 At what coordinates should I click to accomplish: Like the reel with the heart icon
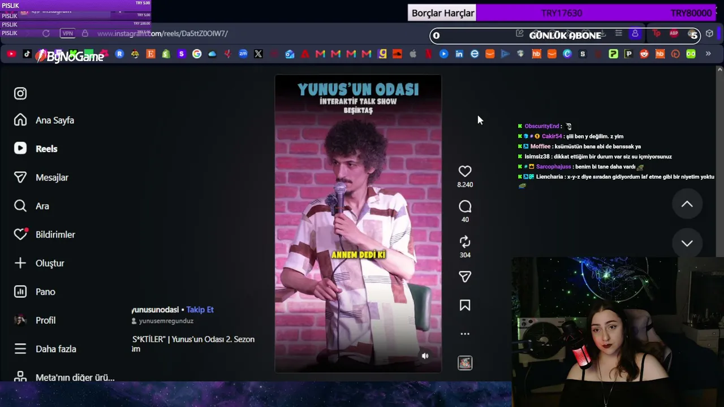pos(465,171)
